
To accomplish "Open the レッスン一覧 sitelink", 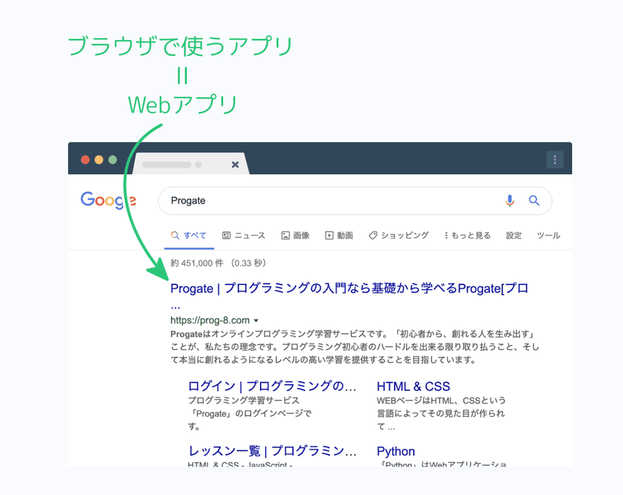I will [272, 451].
